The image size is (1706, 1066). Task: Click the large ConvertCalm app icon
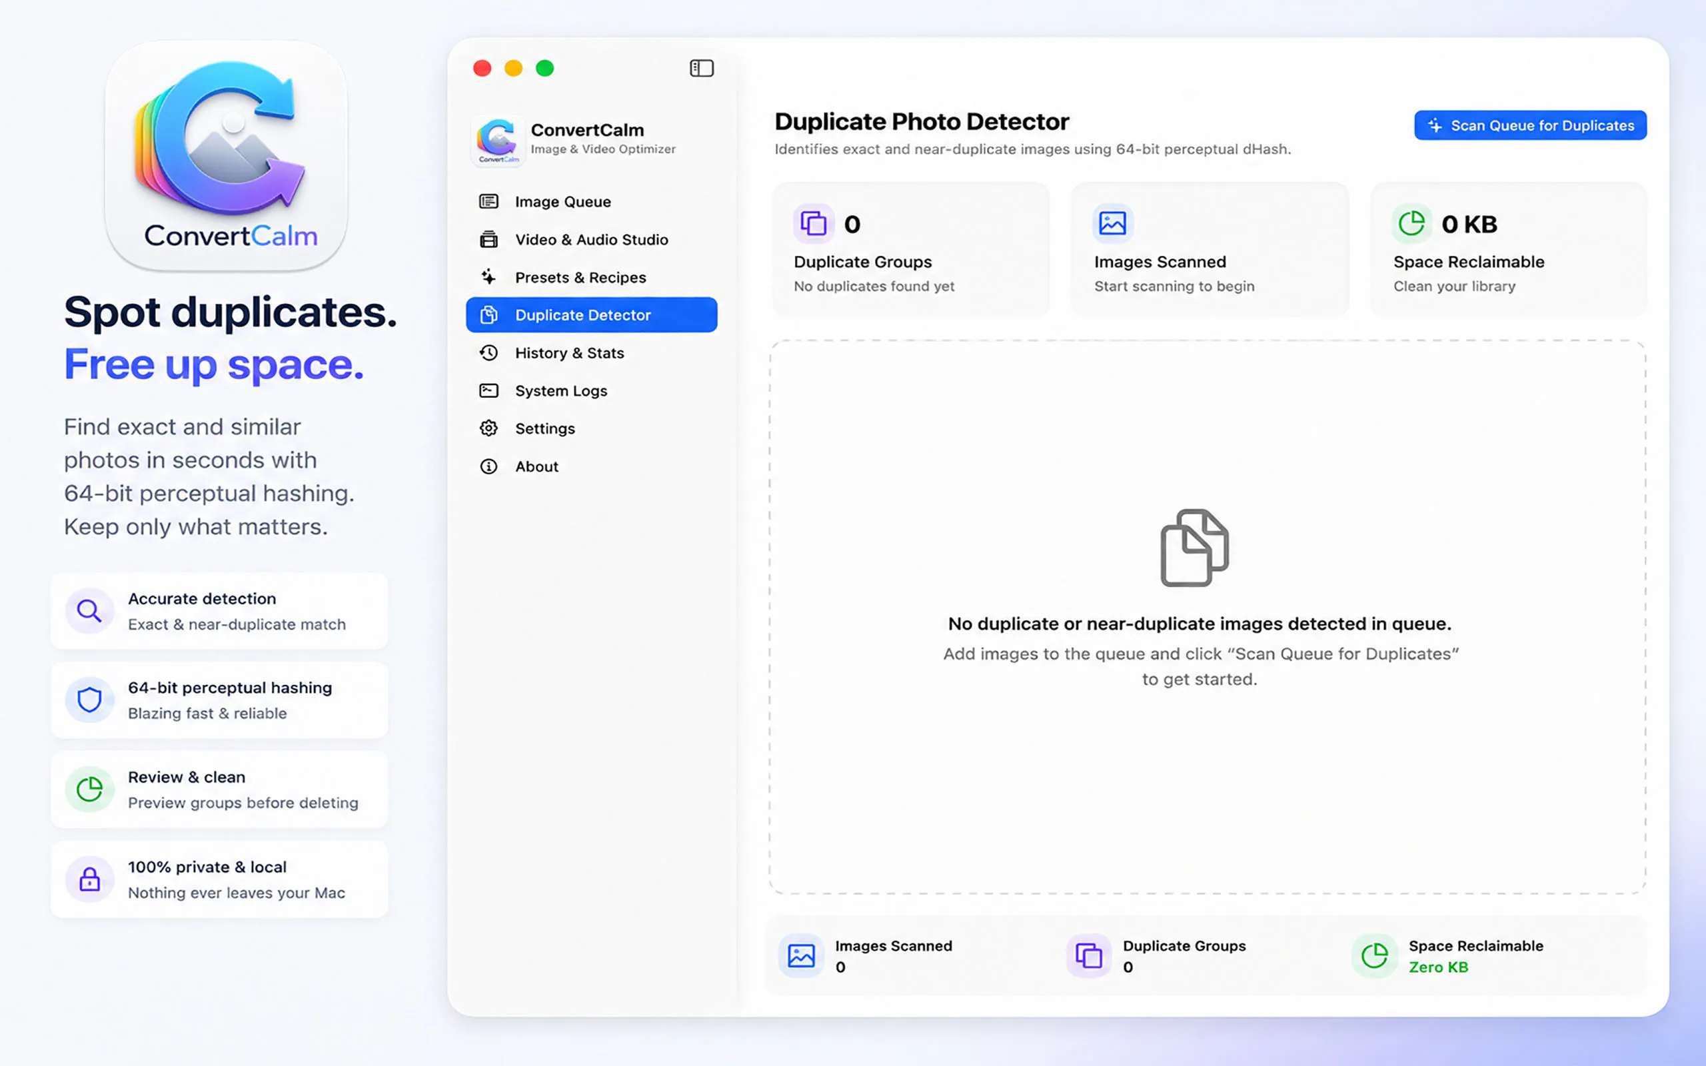(x=227, y=157)
